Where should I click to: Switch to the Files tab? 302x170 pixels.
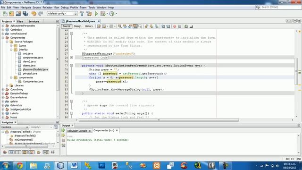(x=20, y=21)
